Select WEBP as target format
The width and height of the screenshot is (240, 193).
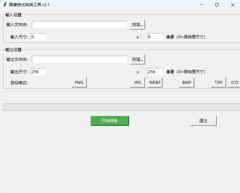click(x=155, y=82)
